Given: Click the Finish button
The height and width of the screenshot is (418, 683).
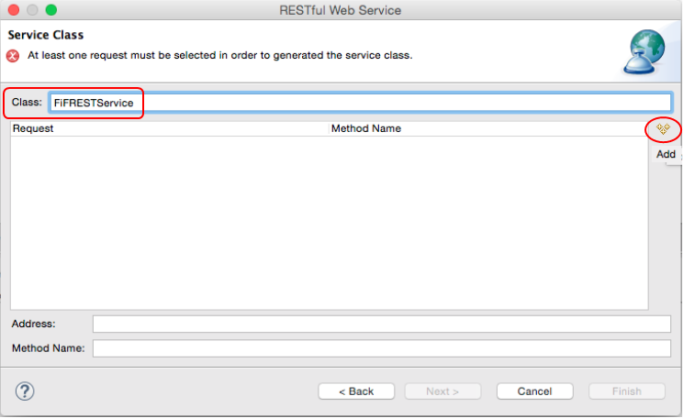Looking at the screenshot, I should point(627,391).
